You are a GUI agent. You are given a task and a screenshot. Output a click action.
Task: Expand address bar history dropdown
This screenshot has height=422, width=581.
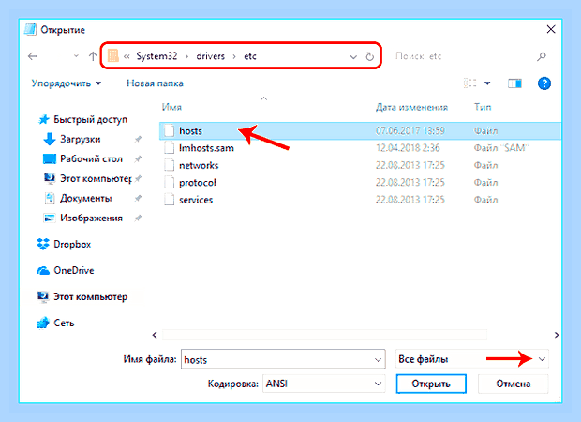click(x=353, y=57)
